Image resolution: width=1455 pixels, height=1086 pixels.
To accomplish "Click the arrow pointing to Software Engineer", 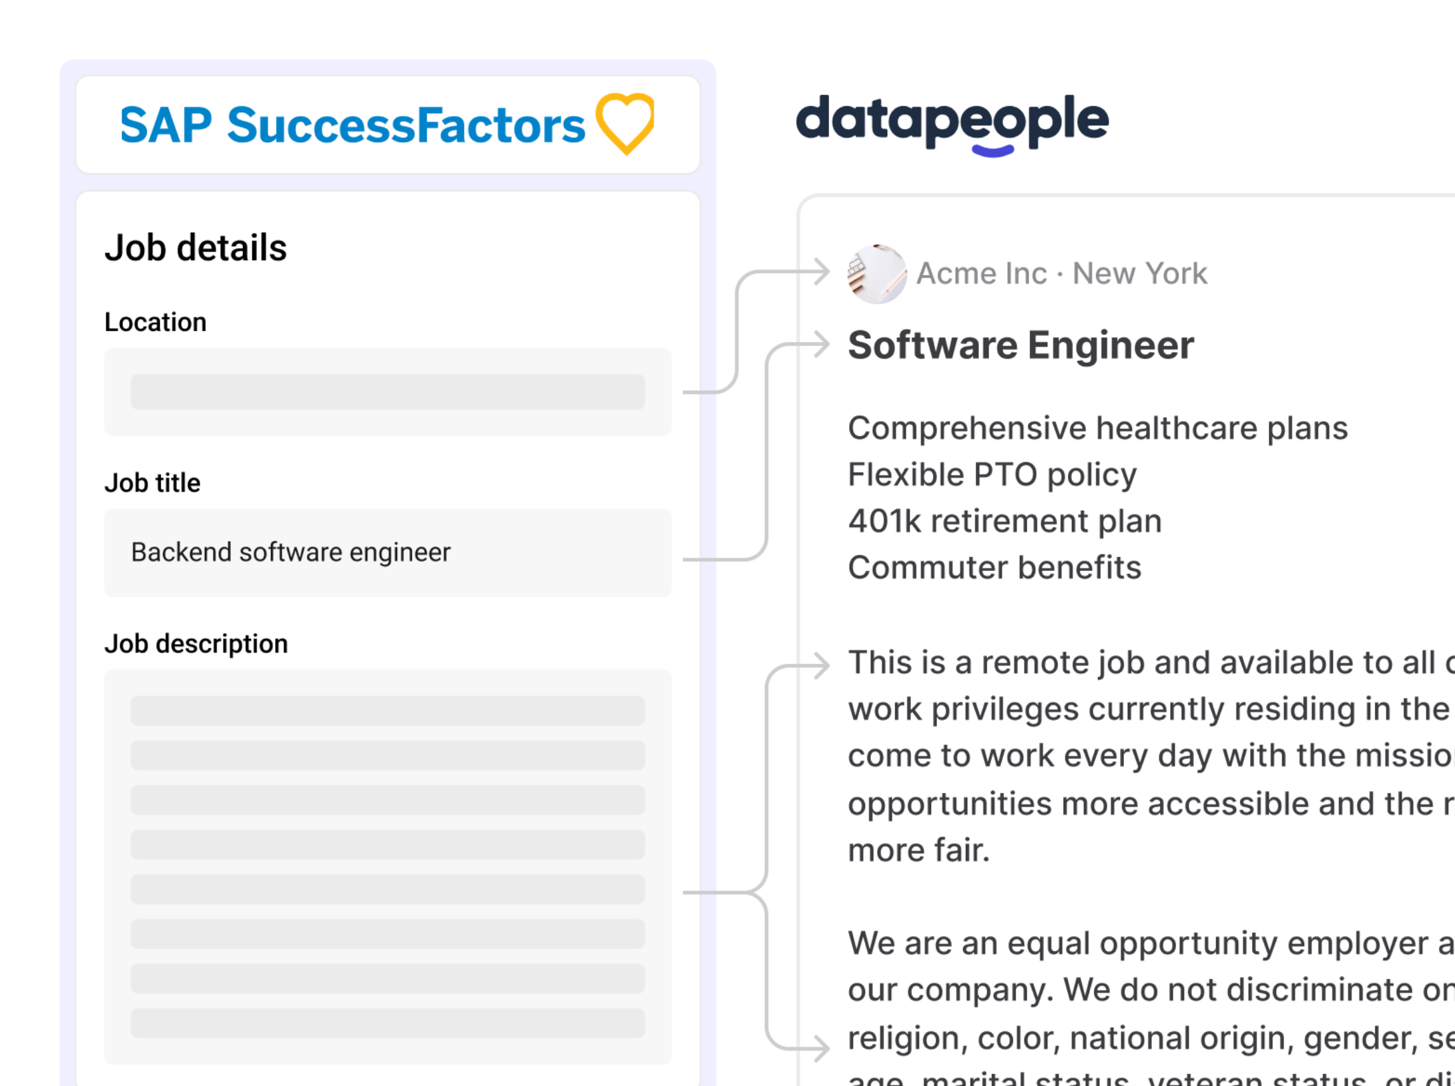I will point(820,344).
